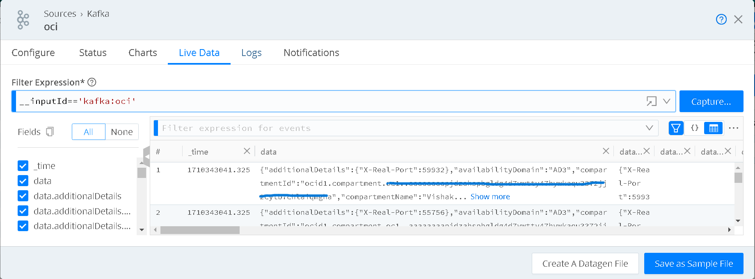755x279 pixels.
Task: Click the _time value in row 1
Action: tap(219, 170)
